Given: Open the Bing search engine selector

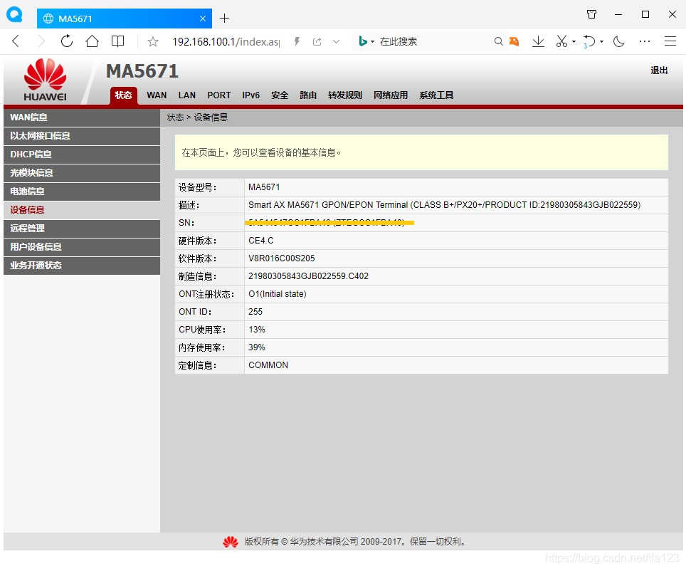Looking at the screenshot, I should point(366,41).
